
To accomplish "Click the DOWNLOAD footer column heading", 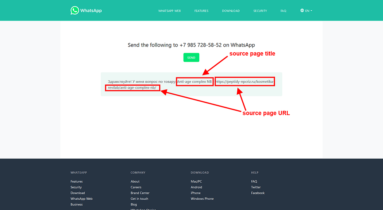I will pos(200,173).
